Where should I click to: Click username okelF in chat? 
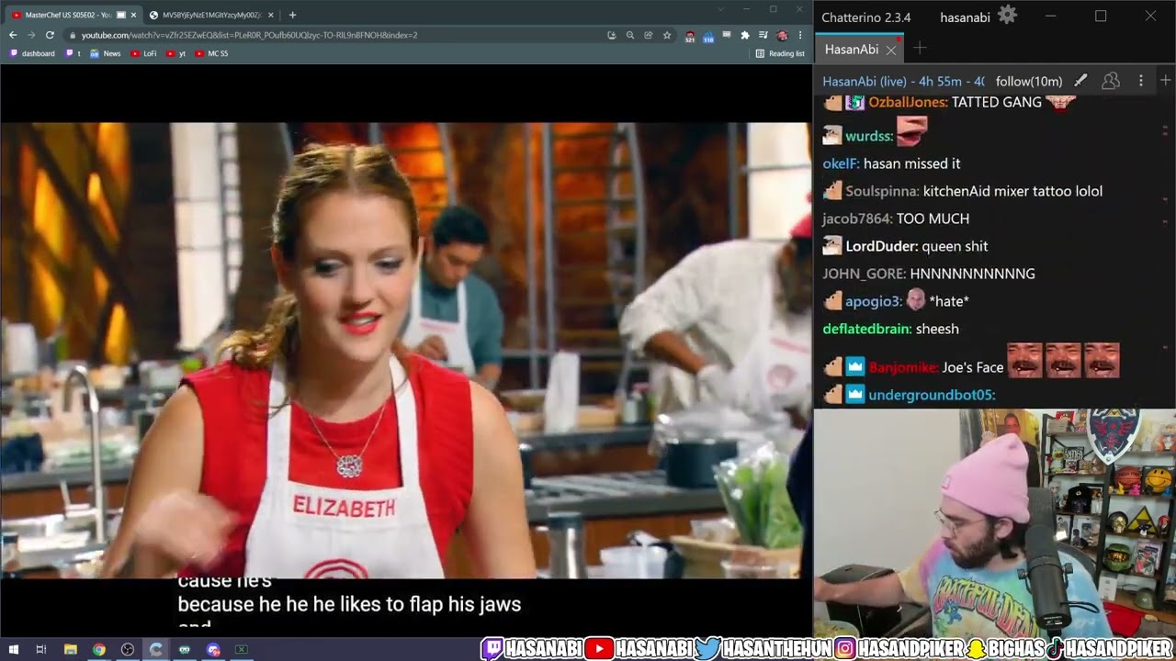[x=841, y=163]
